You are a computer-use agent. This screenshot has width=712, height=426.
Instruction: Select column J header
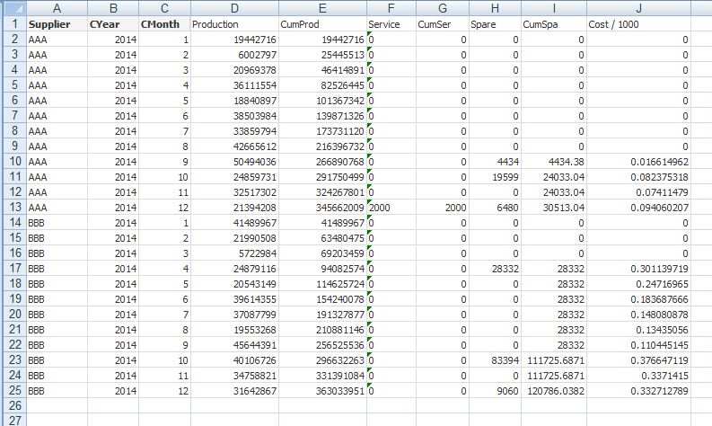coord(638,8)
